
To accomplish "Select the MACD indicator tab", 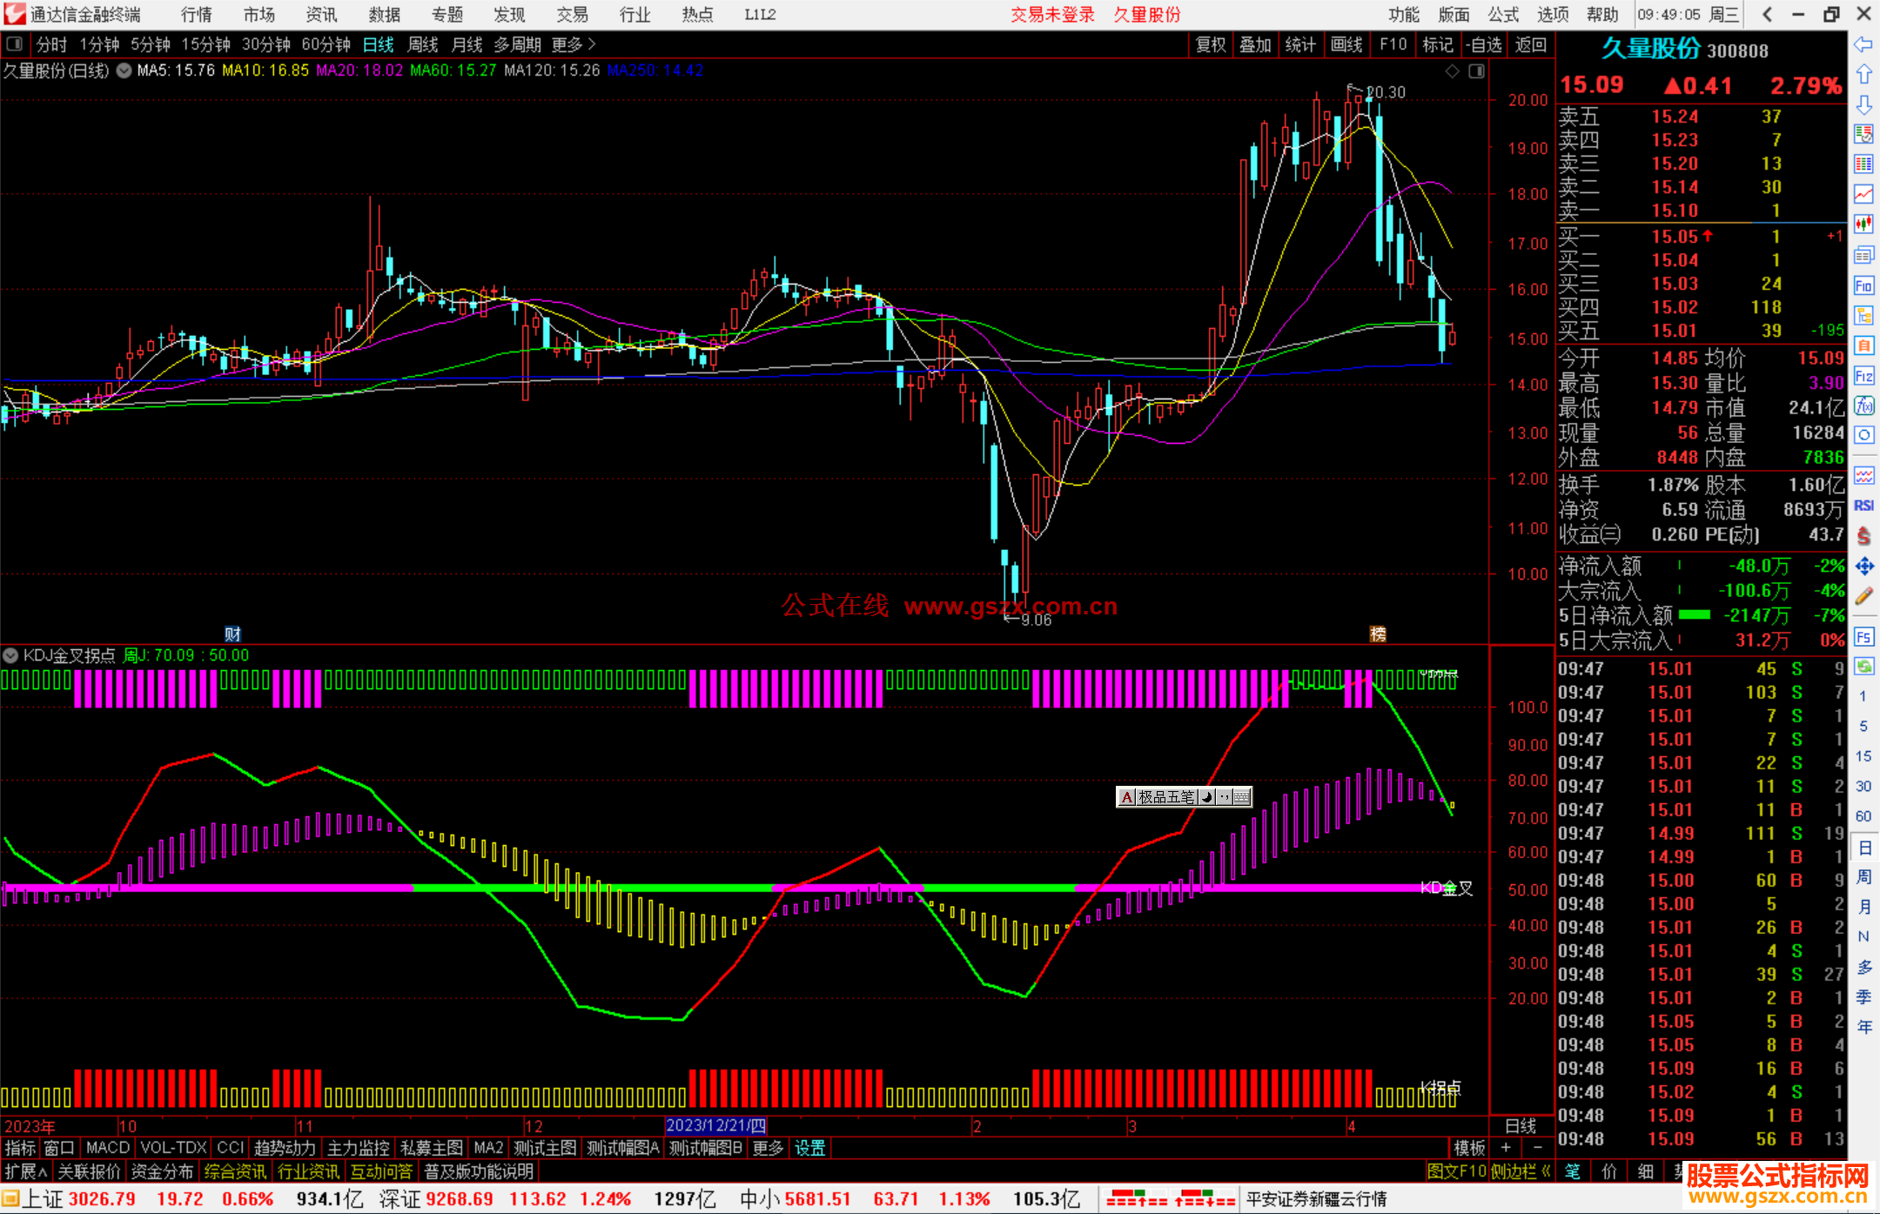I will click(108, 1148).
